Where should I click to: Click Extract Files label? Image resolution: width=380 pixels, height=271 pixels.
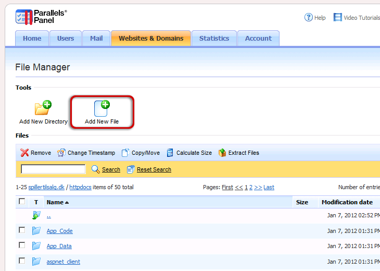(244, 153)
